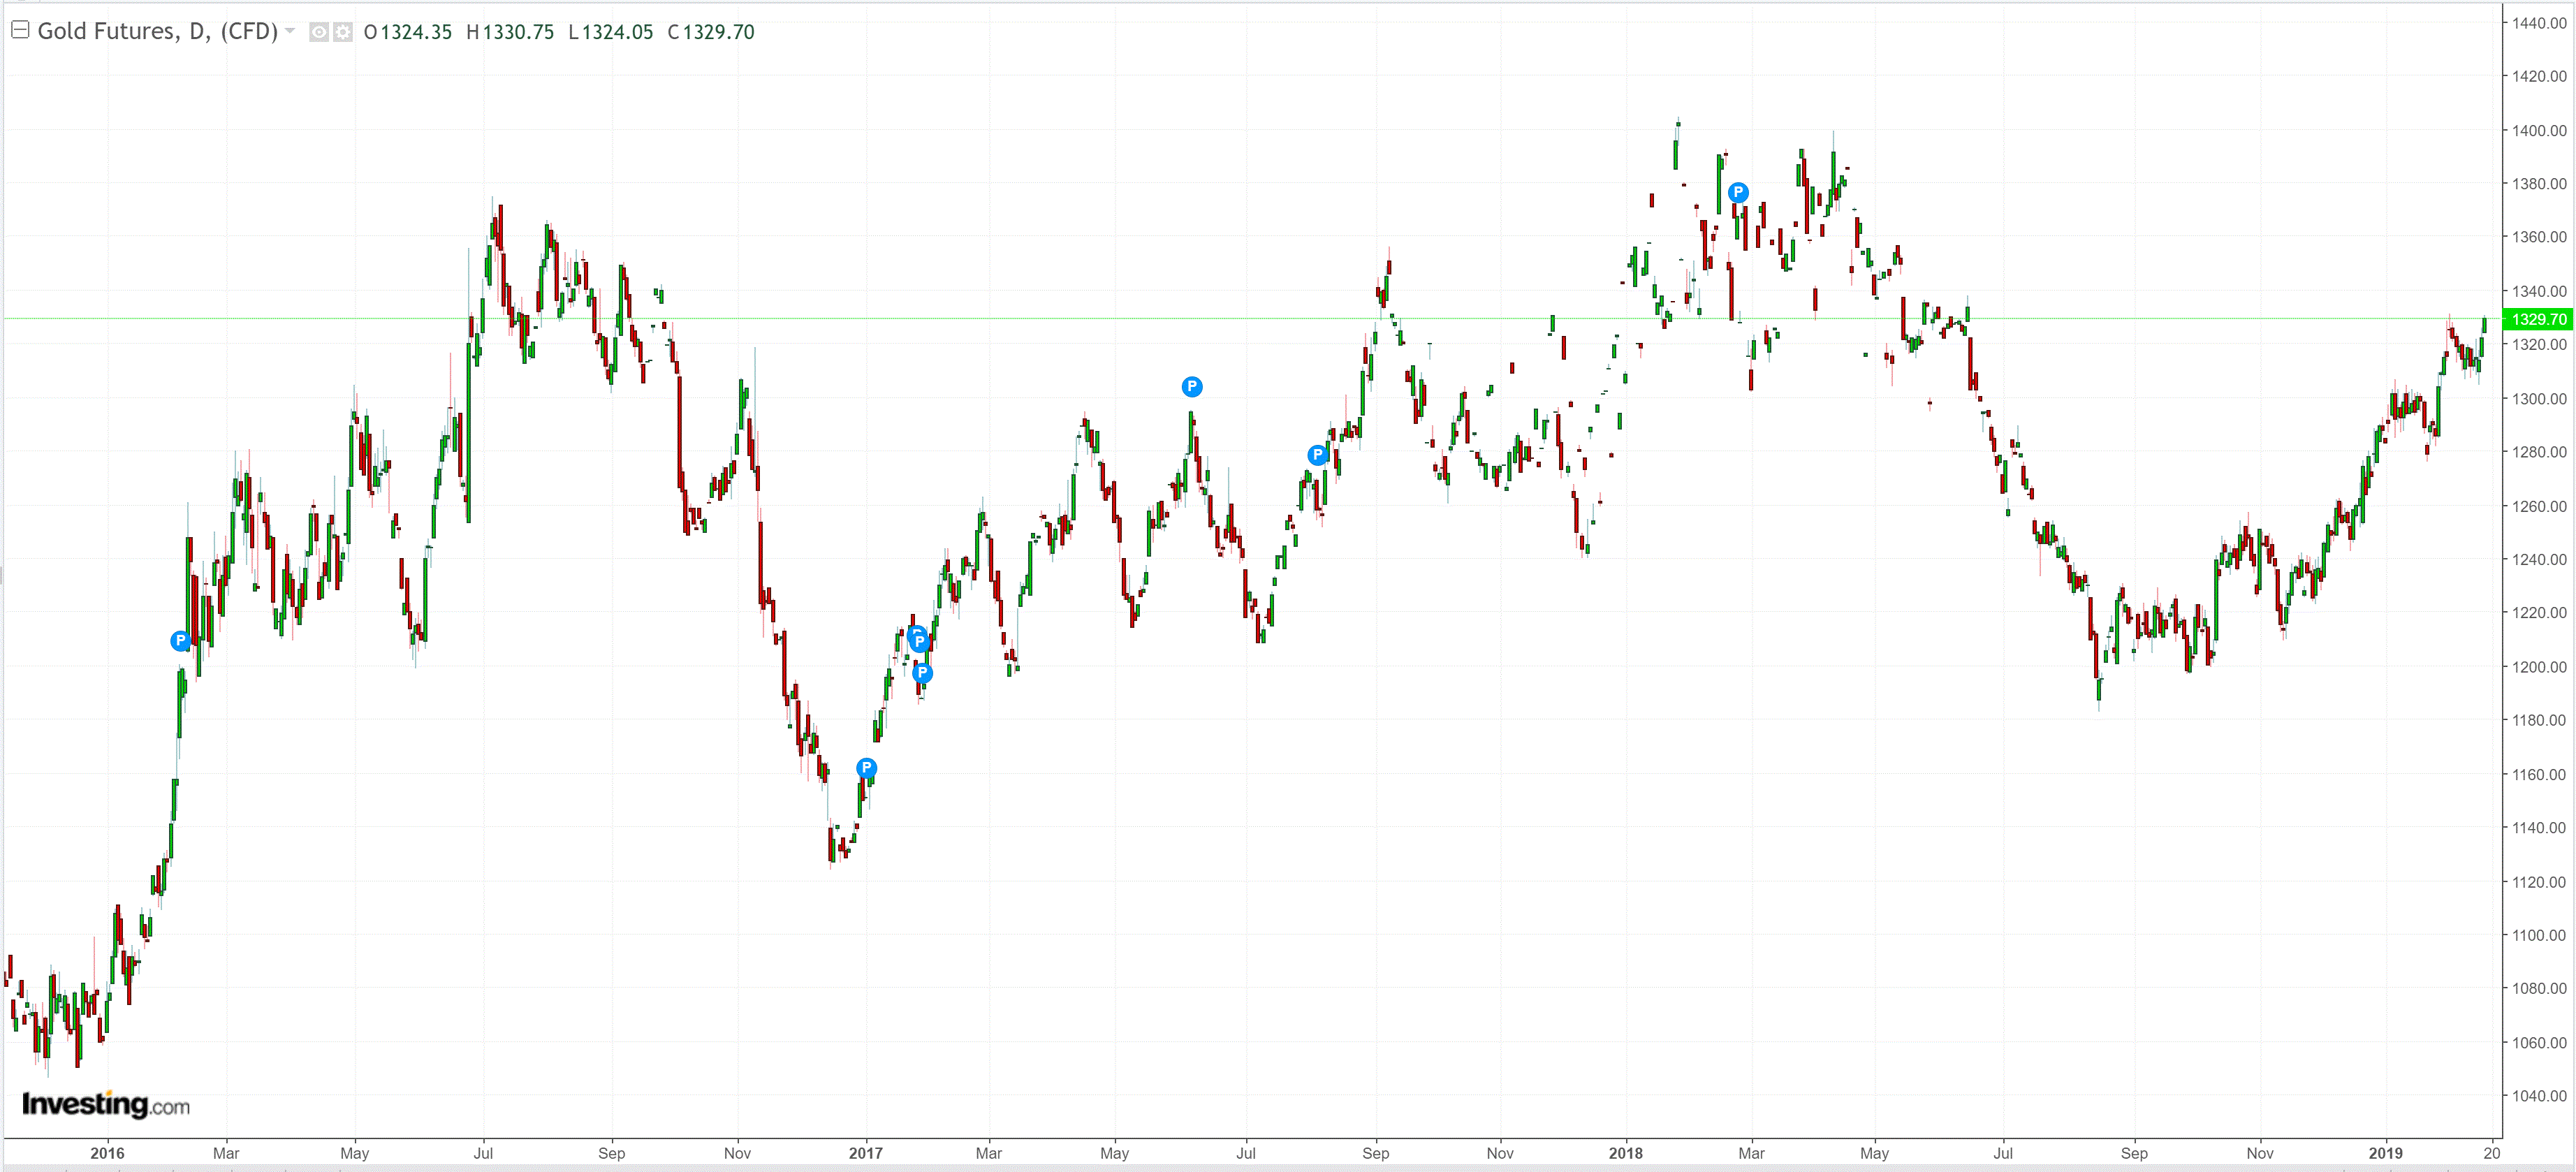Click the green 1329.70 current price label

click(2538, 319)
